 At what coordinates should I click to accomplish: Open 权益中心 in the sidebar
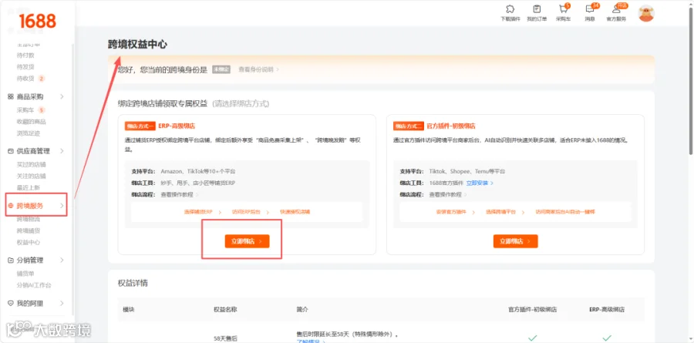(x=29, y=243)
